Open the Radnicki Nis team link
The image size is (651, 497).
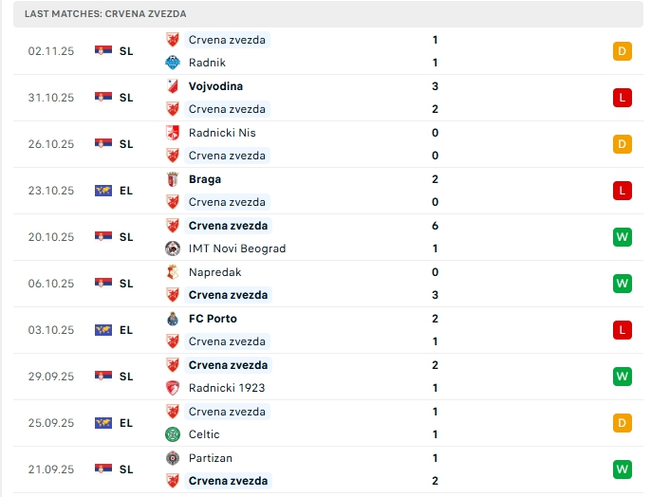[222, 133]
